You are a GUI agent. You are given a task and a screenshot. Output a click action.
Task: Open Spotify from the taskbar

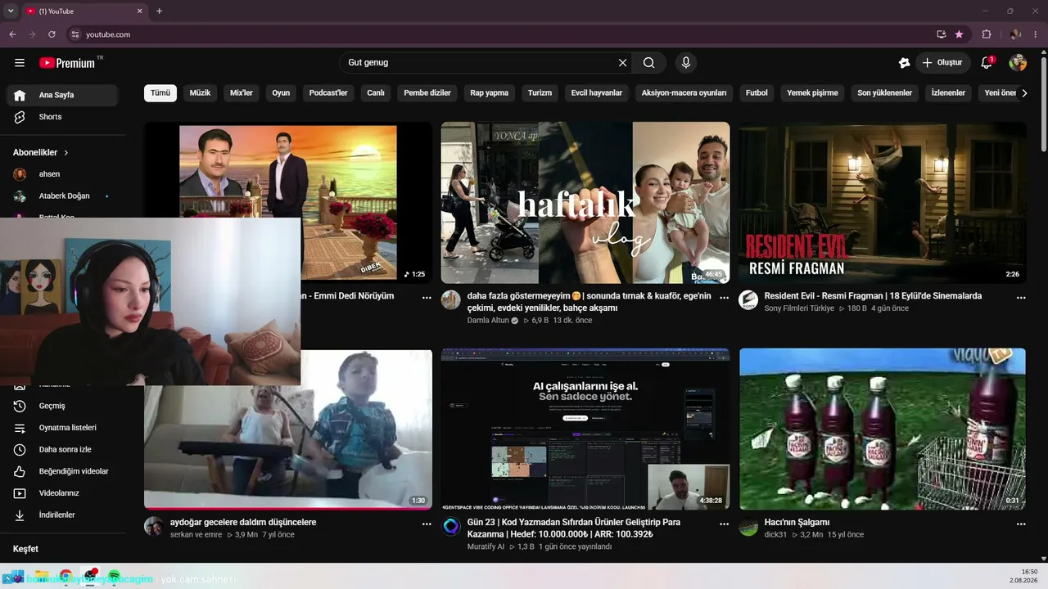pyautogui.click(x=114, y=577)
